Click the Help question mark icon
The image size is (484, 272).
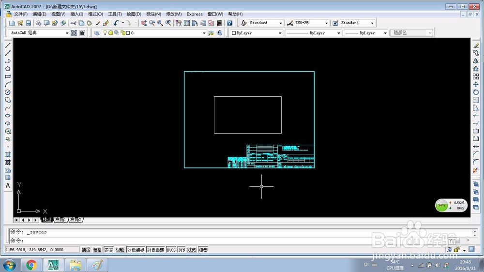click(x=229, y=23)
